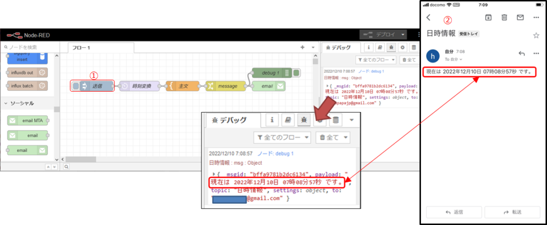Open the help book icon in enlarged sidebar
The image size is (547, 225).
tap(288, 120)
